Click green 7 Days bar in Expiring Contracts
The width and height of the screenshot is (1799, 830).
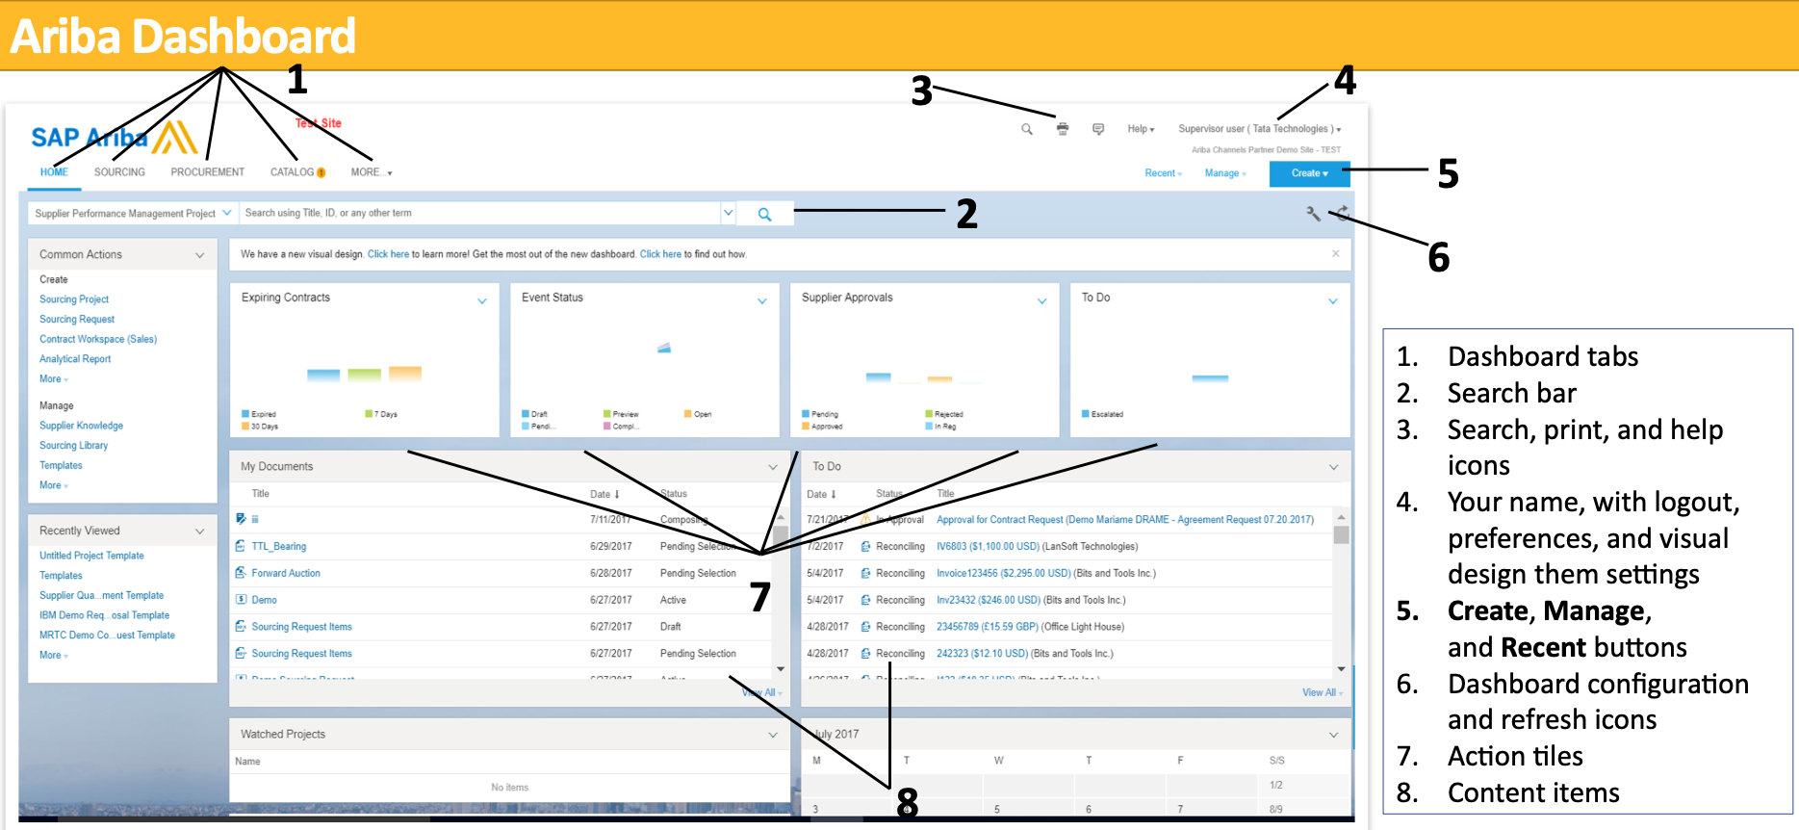tap(365, 376)
